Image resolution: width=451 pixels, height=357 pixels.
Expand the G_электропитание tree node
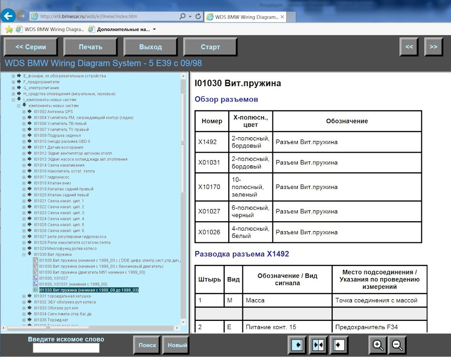click(13, 88)
